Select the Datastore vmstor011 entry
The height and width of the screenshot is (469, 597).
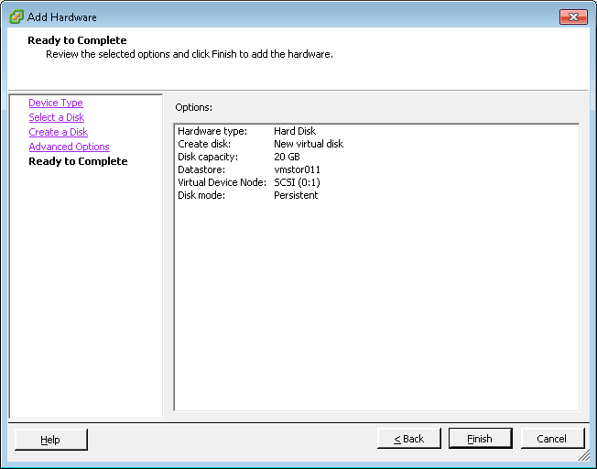pos(248,169)
